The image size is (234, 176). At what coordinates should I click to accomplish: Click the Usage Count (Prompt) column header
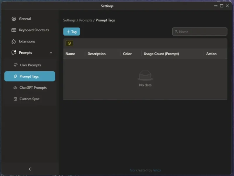point(161,54)
